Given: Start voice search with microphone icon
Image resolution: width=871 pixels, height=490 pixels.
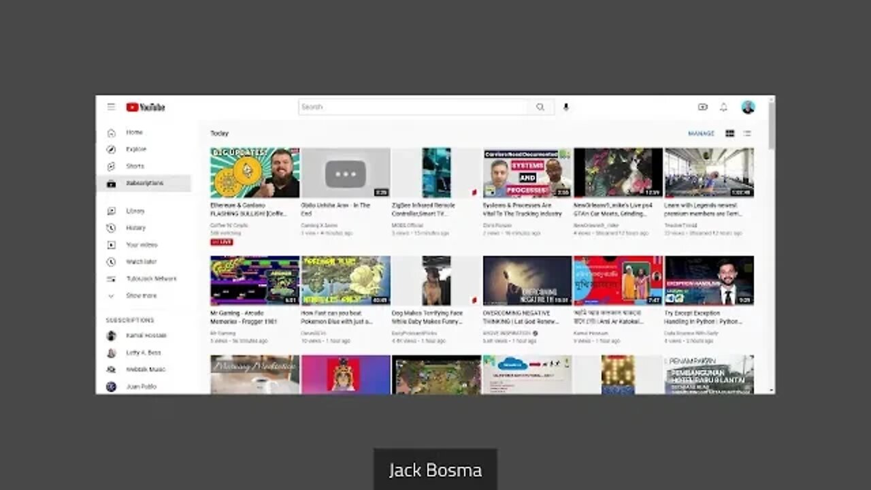Looking at the screenshot, I should (565, 107).
